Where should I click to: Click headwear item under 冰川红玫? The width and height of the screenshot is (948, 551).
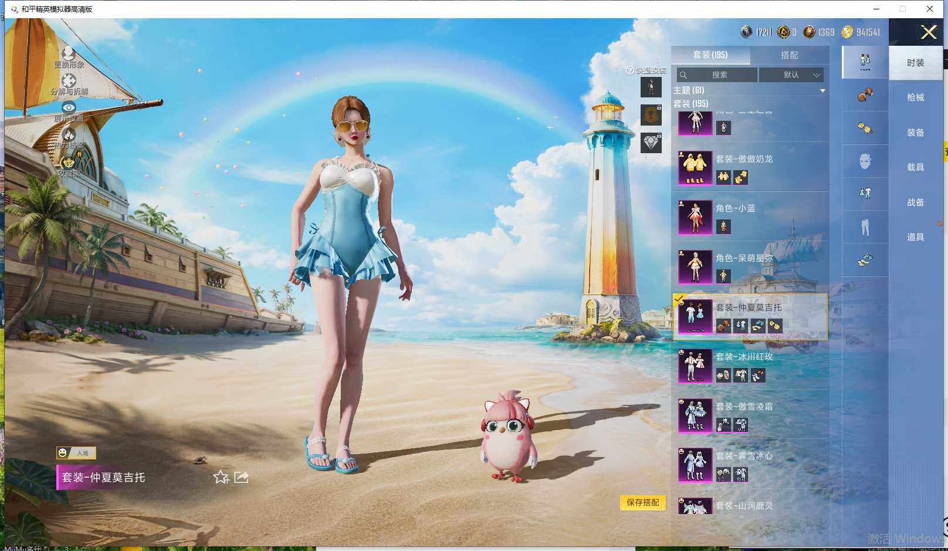pyautogui.click(x=723, y=375)
